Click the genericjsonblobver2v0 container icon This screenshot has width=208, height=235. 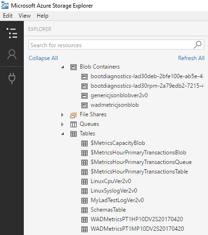point(84,96)
